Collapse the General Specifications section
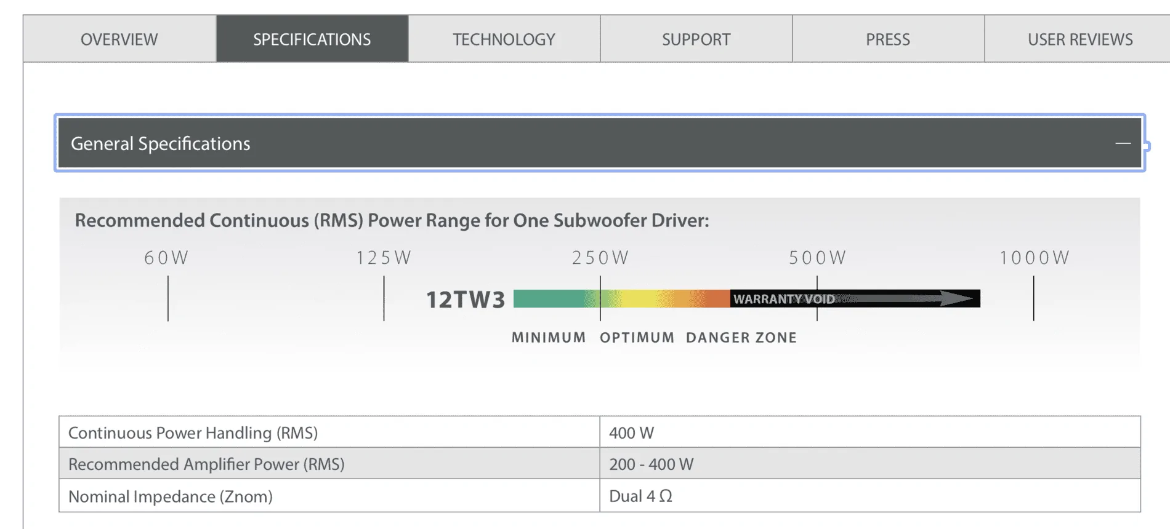This screenshot has height=529, width=1170. 600,143
